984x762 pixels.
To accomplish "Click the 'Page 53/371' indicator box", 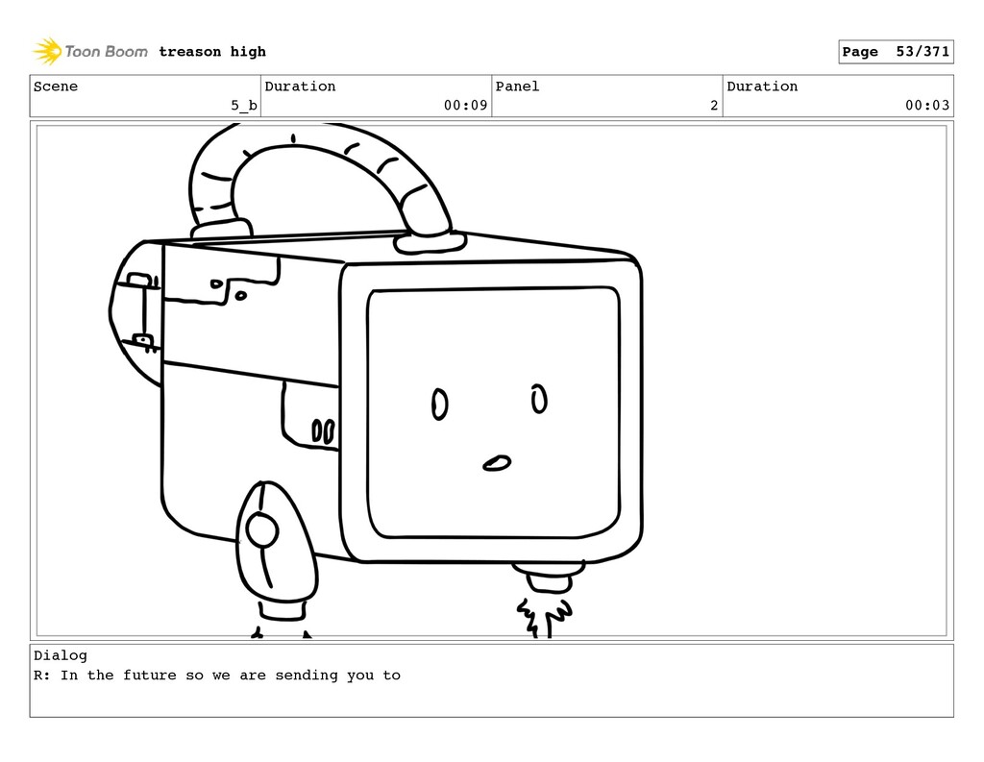I will point(896,52).
